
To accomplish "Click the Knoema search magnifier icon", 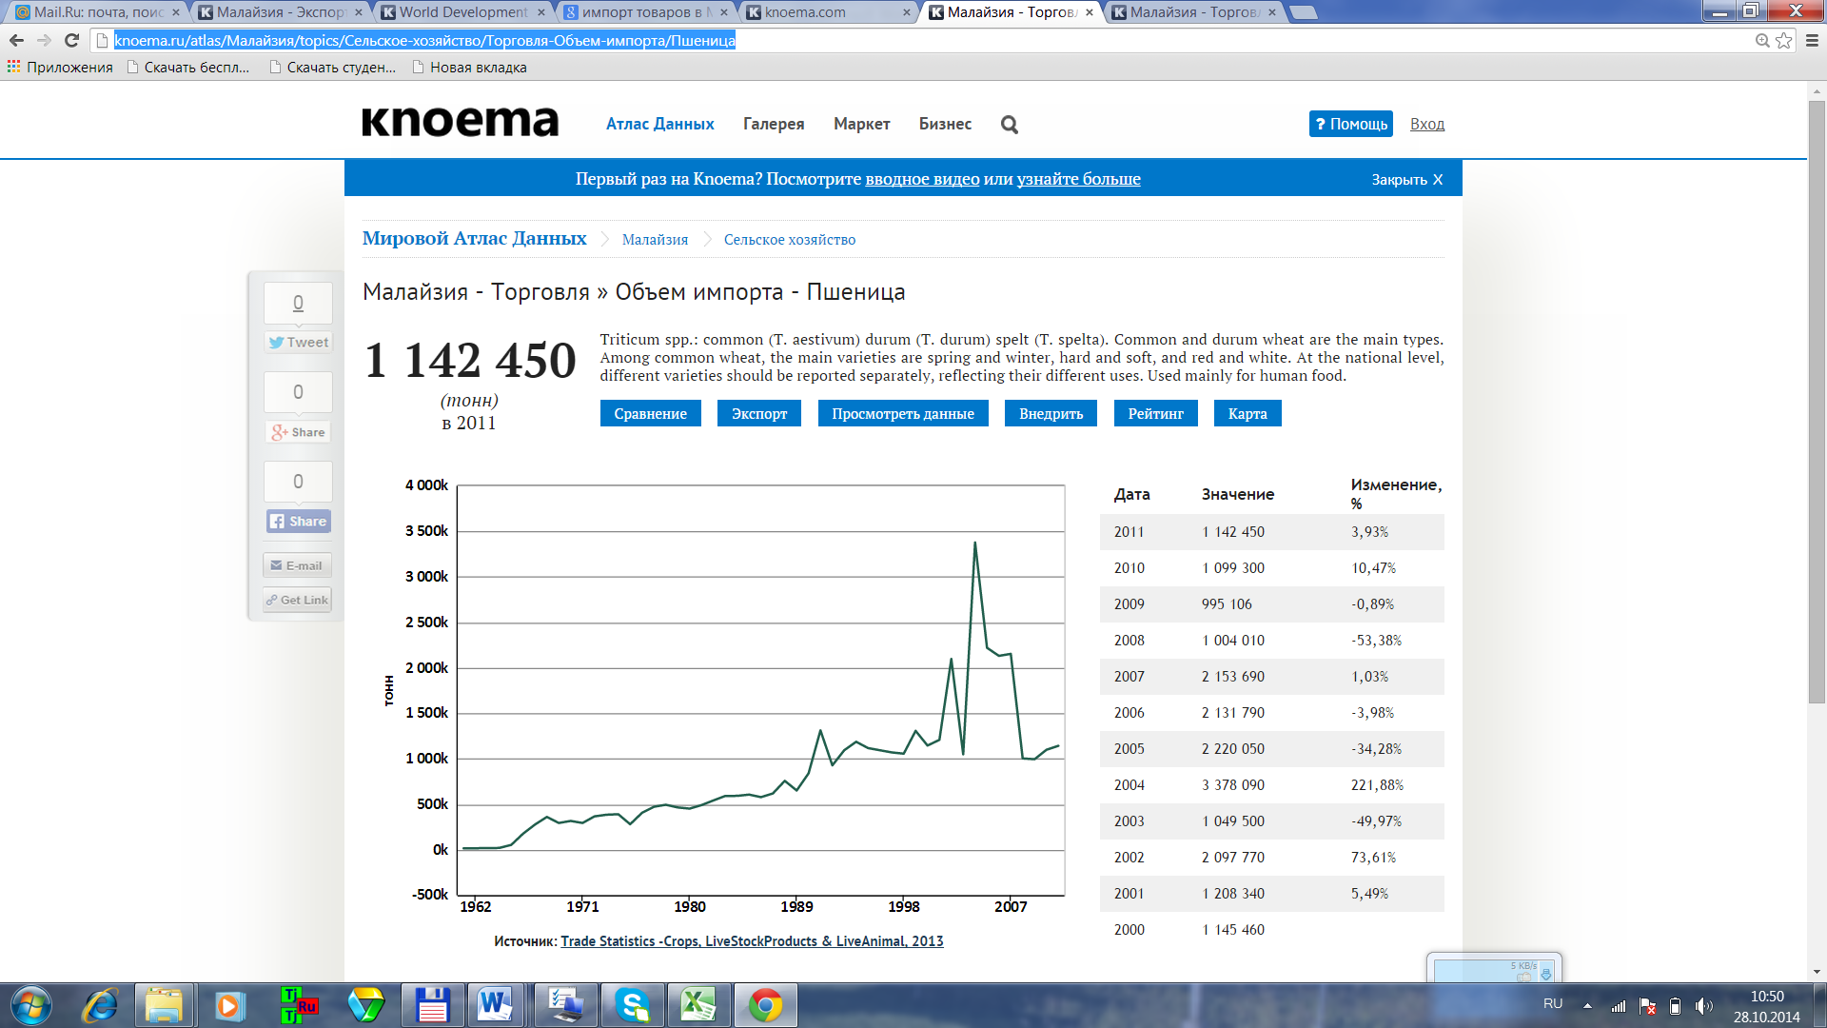I will click(x=1010, y=125).
